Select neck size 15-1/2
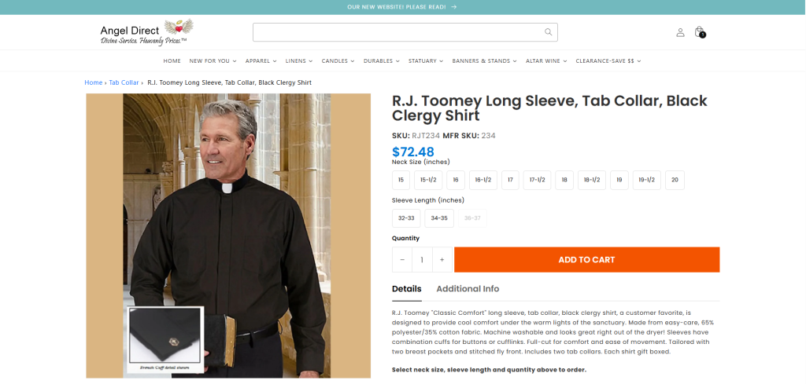The image size is (806, 384). [428, 180]
